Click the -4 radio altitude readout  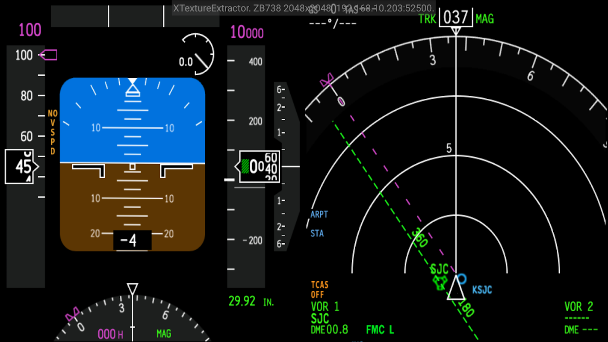[132, 240]
